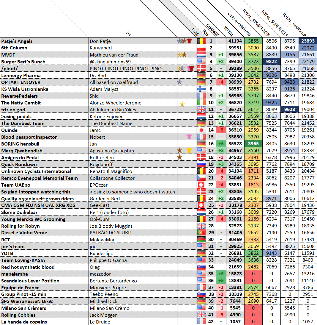317x325 pixels.
Task: Click the yellow jersey icon in Marq Qwabendish row
Action: pyautogui.click(x=189, y=151)
